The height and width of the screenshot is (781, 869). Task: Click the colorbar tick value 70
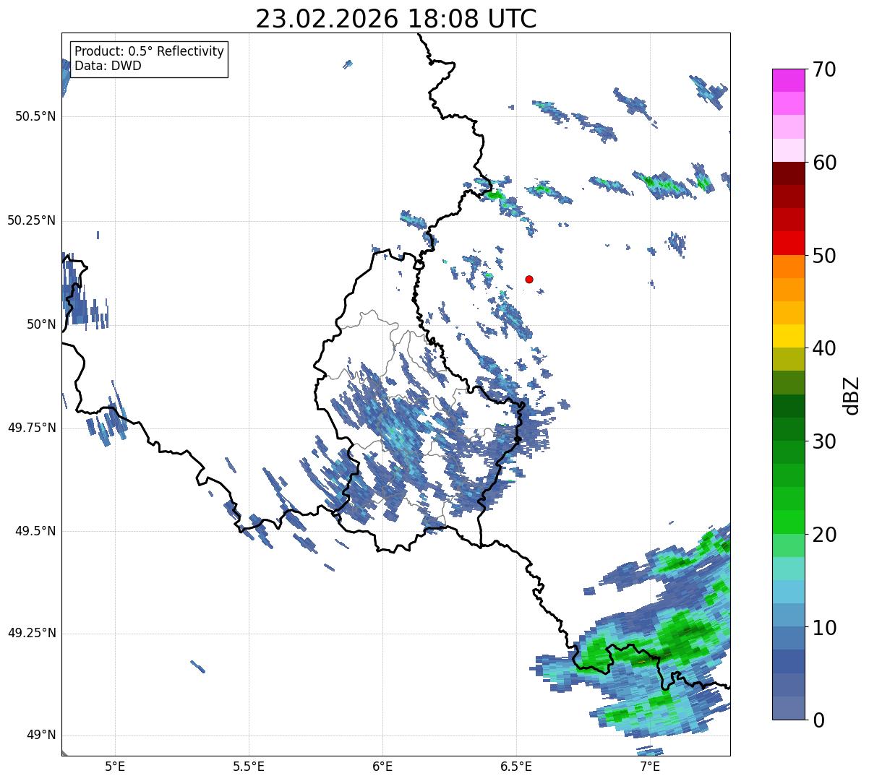(823, 69)
